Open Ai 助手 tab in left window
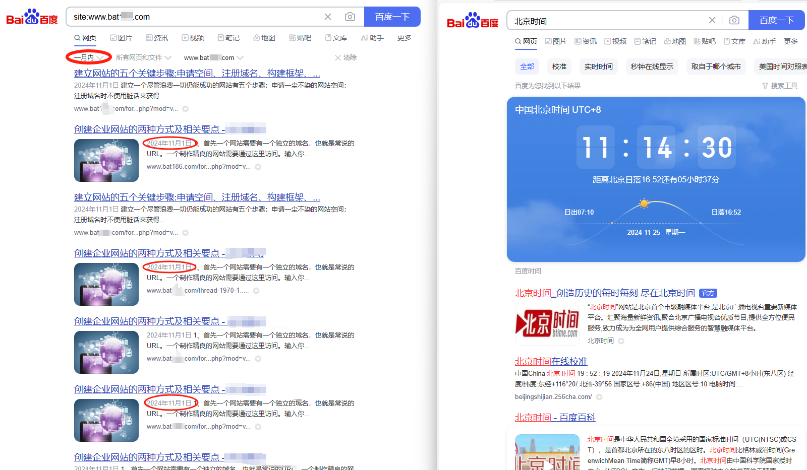The width and height of the screenshot is (807, 470). point(372,38)
